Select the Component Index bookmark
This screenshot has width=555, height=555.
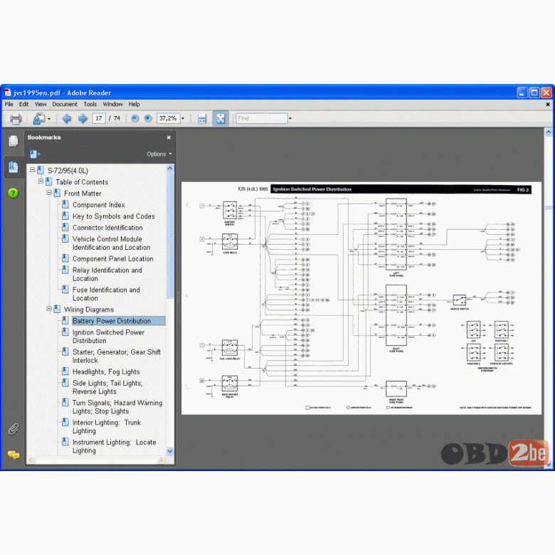pos(99,205)
